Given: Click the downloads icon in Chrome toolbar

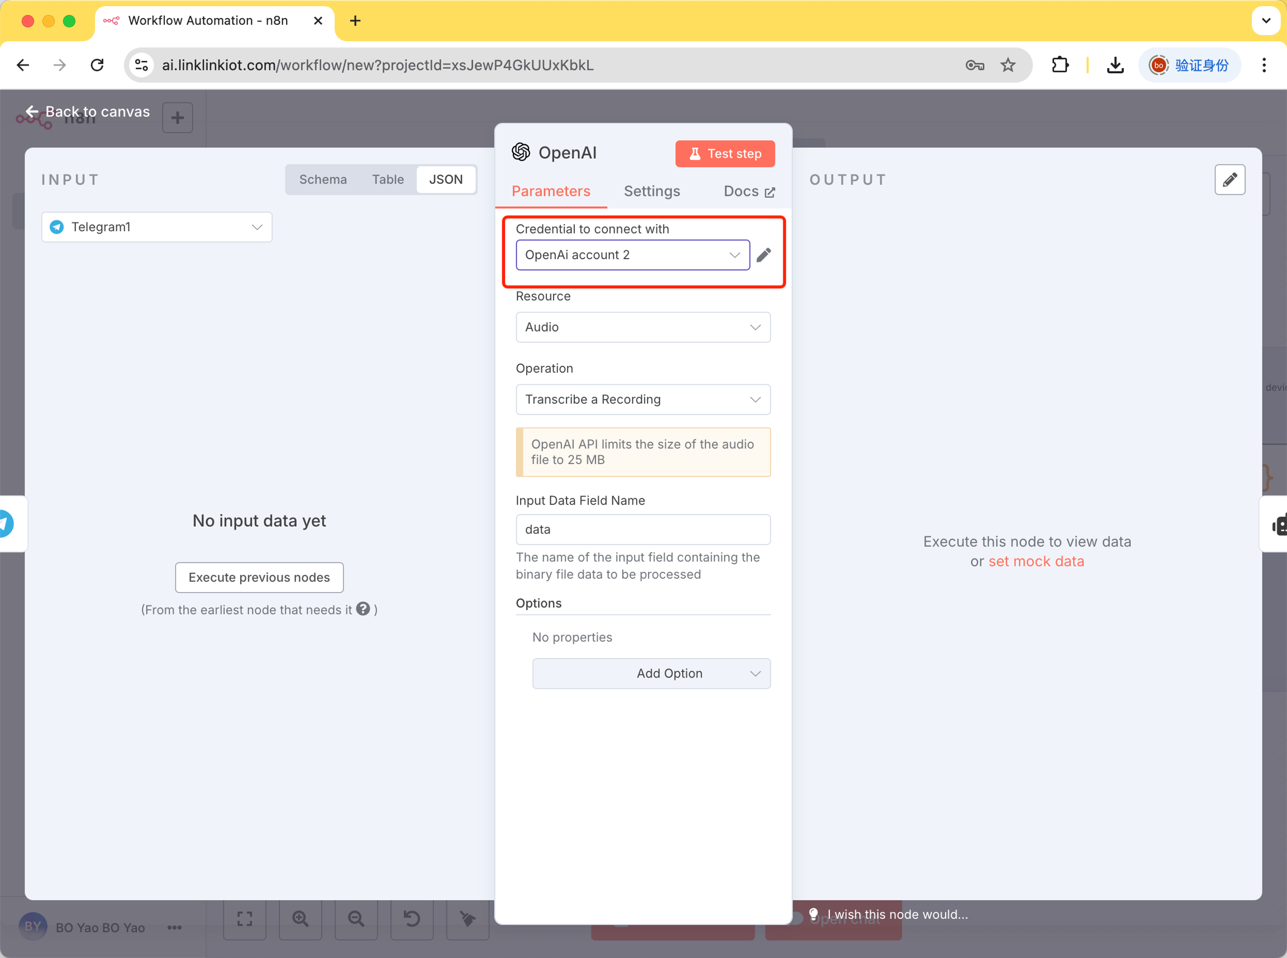Looking at the screenshot, I should point(1114,65).
